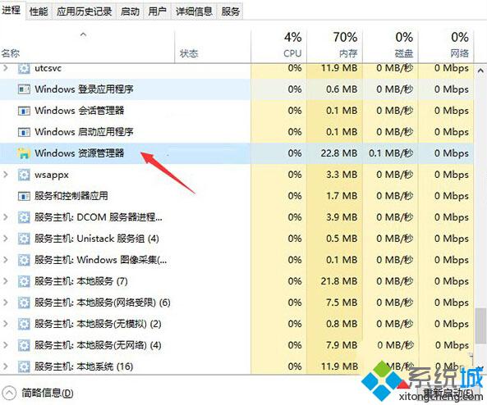Click the Windows 登录应用程序 icon
This screenshot has height=405, width=487.
[x=24, y=89]
